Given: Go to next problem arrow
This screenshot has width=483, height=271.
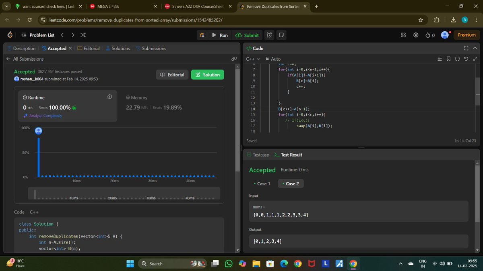Looking at the screenshot, I should [73, 35].
